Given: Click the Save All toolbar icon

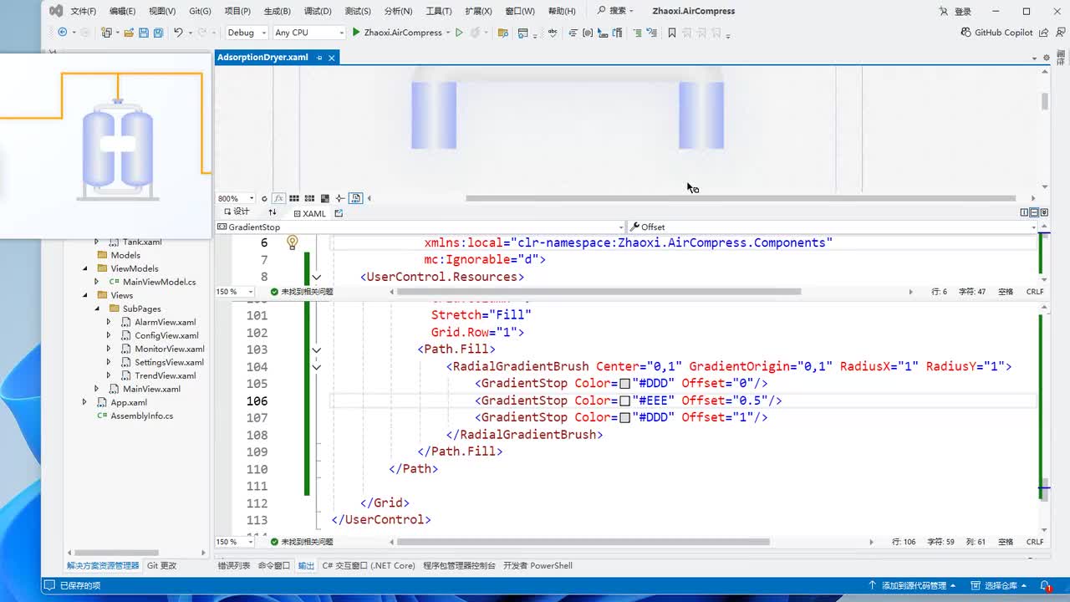Looking at the screenshot, I should click(x=158, y=33).
